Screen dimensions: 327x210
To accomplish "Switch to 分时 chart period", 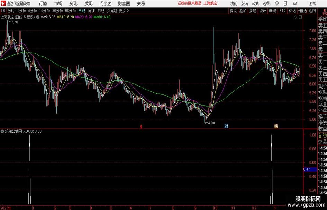I will tap(11, 11).
